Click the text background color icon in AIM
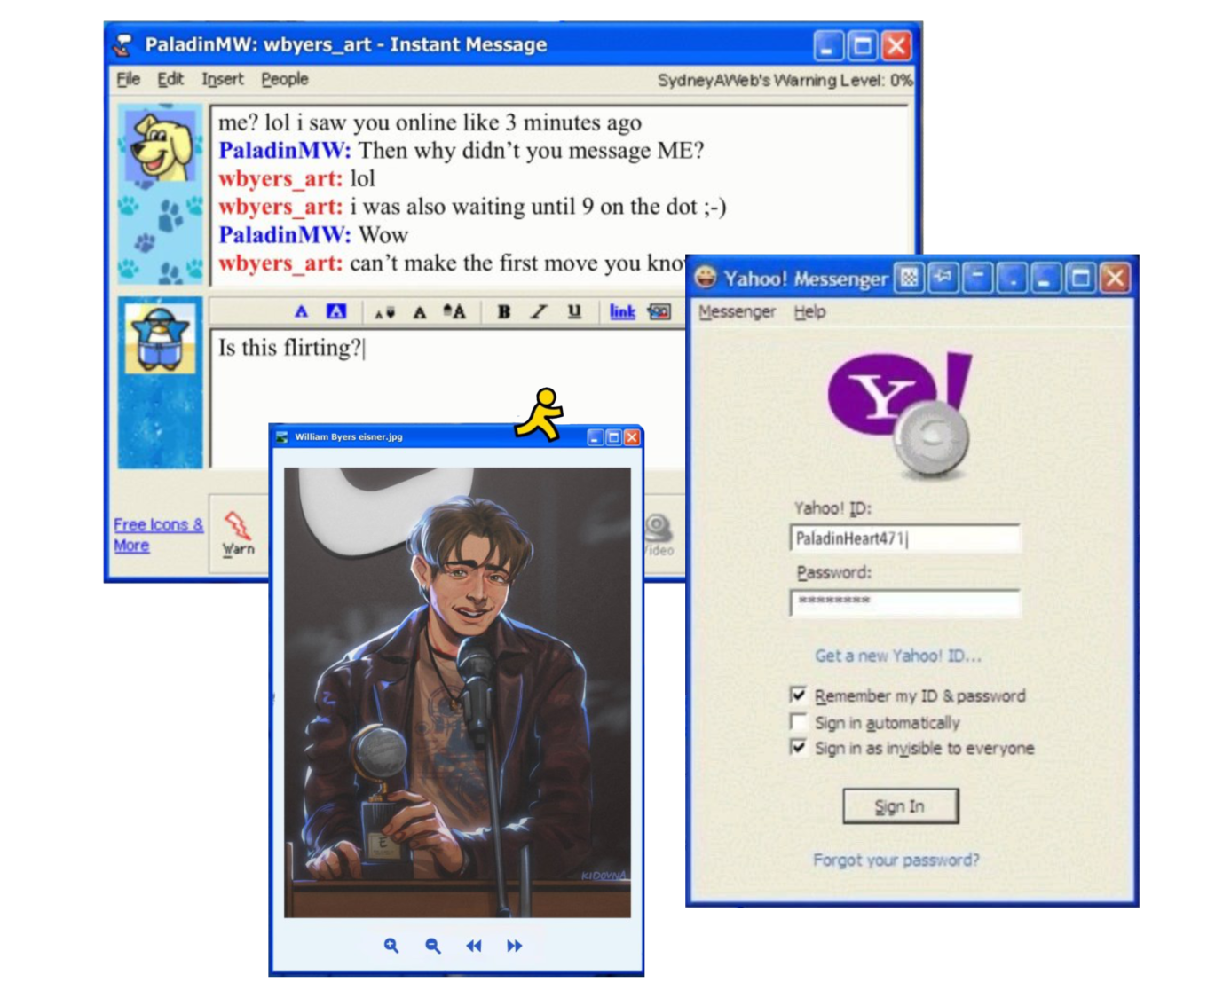The width and height of the screenshot is (1223, 998). coord(336,311)
